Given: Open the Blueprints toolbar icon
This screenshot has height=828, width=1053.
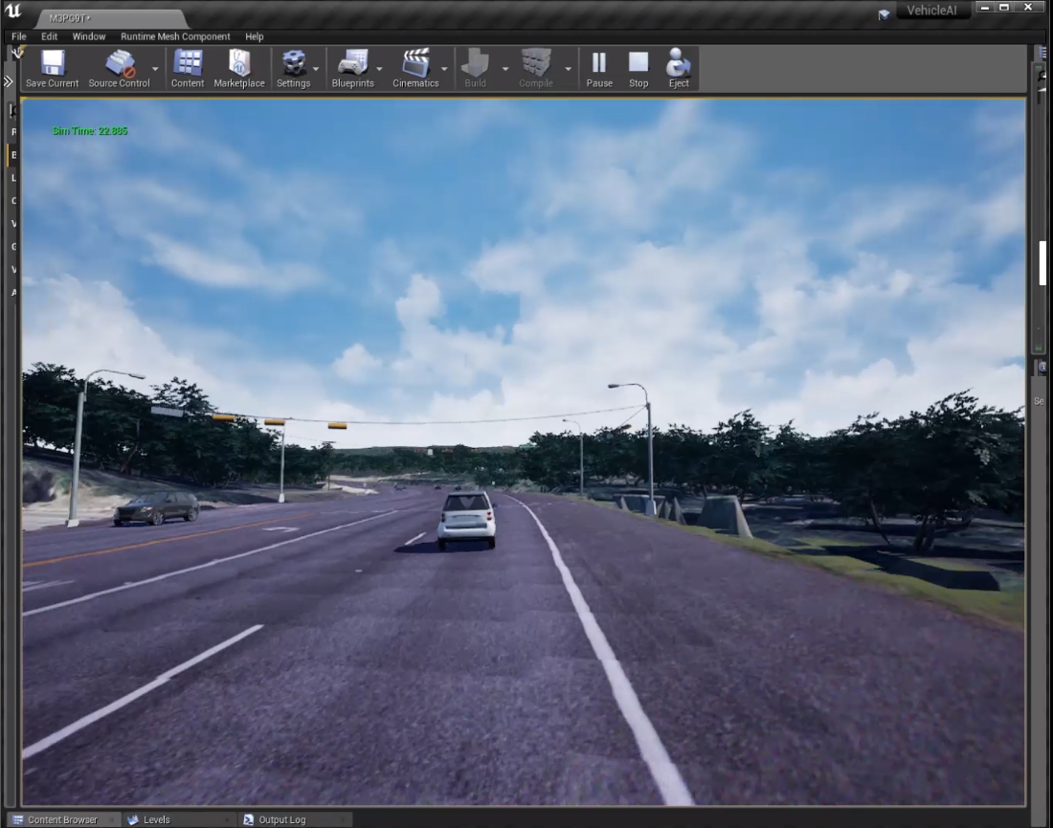Looking at the screenshot, I should tap(353, 62).
